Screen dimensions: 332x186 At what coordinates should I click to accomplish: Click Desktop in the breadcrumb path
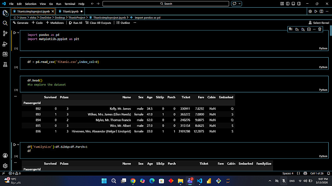[60, 18]
